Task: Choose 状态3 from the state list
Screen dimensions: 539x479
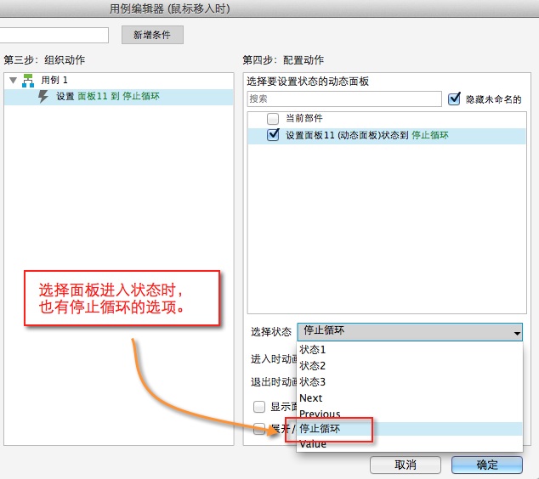Action: [x=313, y=382]
